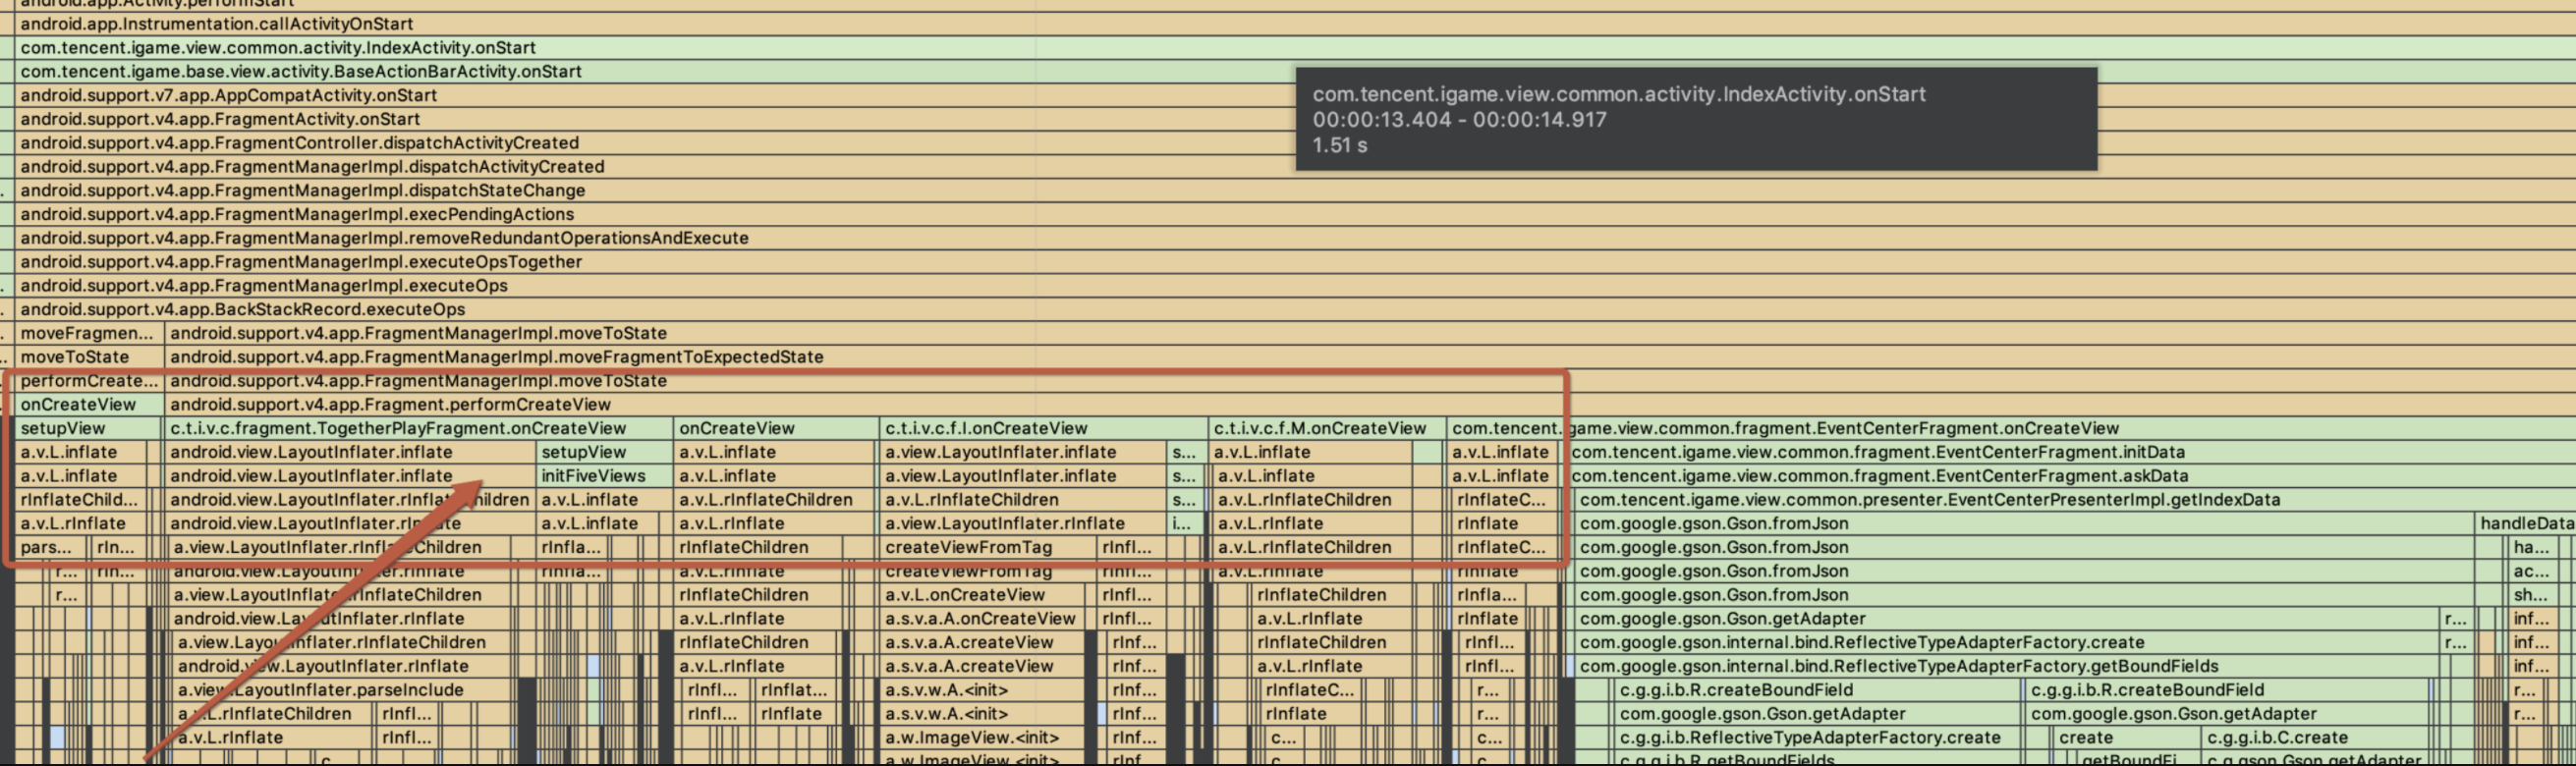The width and height of the screenshot is (2576, 766).
Task: Click the moveFragmentToExpectedState frame
Action: coord(1370,357)
